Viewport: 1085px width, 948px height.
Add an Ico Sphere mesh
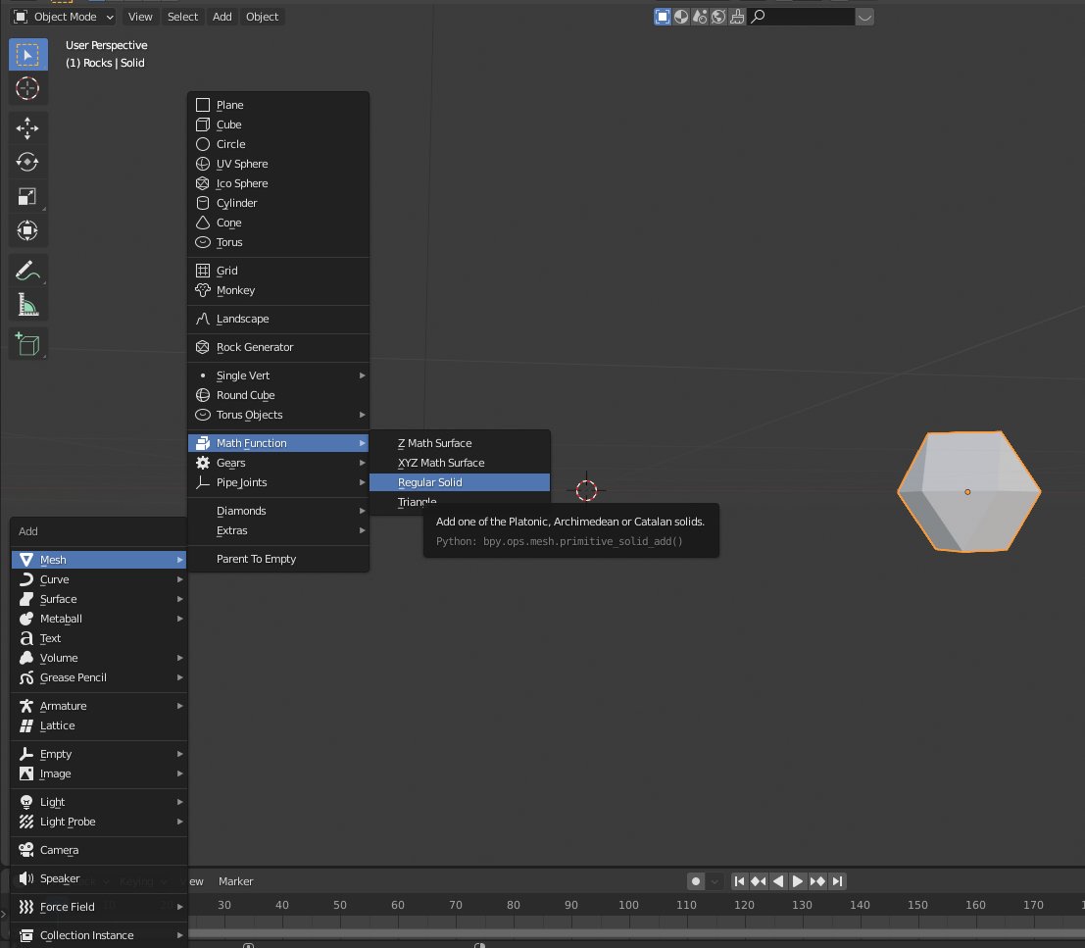pos(278,183)
